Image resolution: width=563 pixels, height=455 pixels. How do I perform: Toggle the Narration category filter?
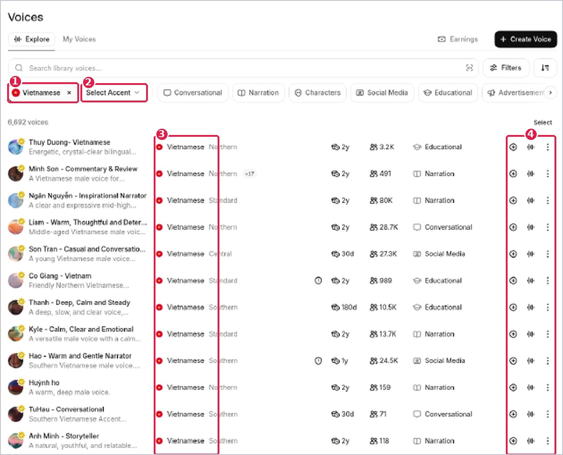coord(258,93)
